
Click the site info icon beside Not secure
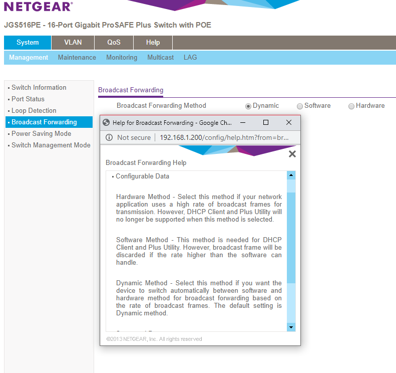[109, 137]
